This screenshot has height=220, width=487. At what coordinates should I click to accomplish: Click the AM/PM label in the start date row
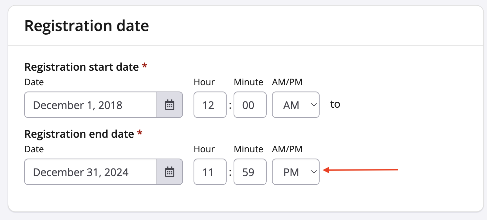287,82
